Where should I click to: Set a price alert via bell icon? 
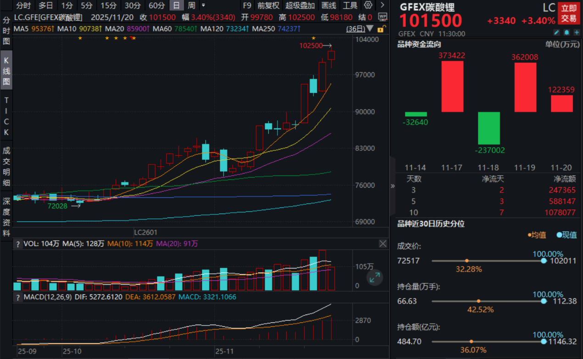click(x=566, y=33)
